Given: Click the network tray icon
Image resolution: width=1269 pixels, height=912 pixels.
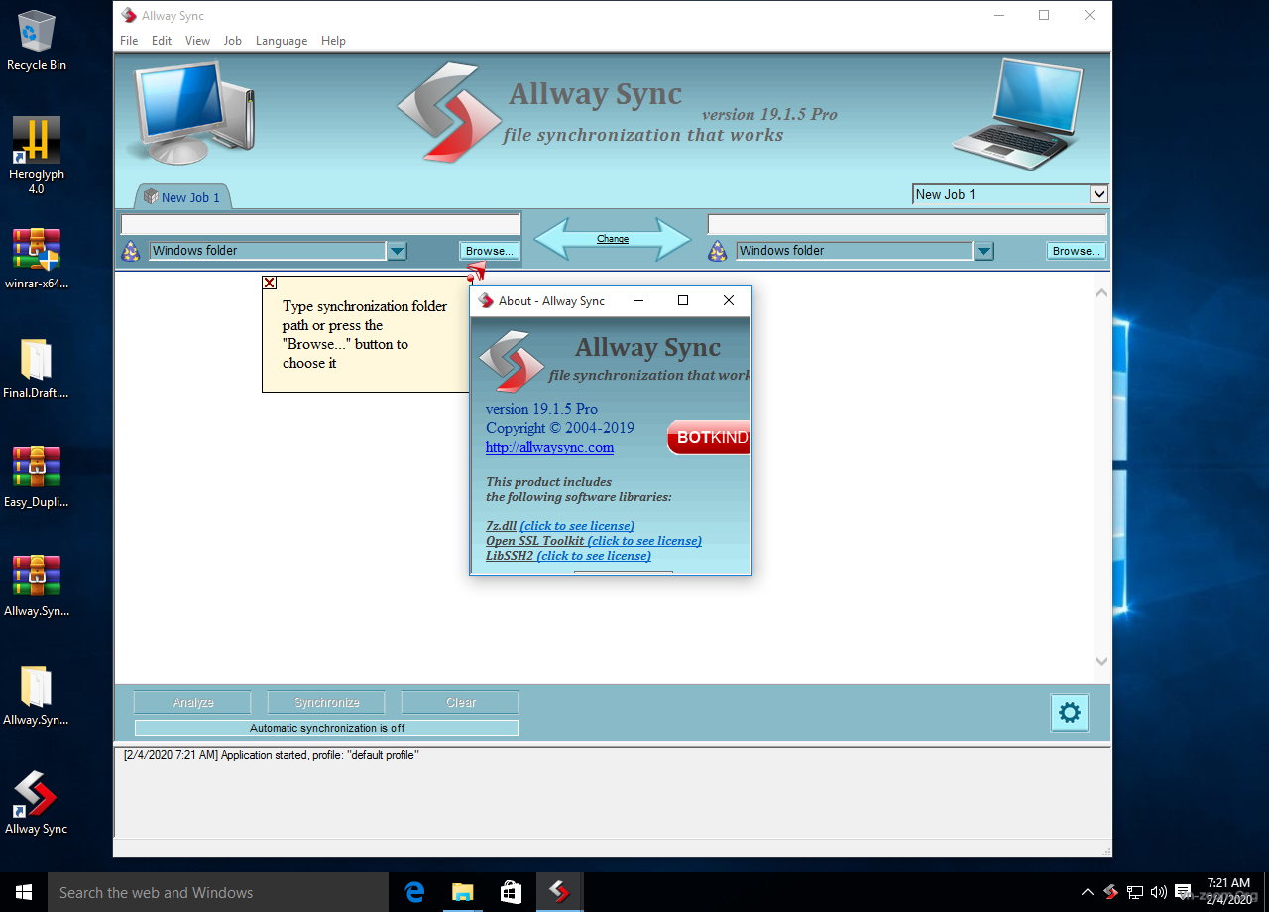Looking at the screenshot, I should click(x=1135, y=892).
